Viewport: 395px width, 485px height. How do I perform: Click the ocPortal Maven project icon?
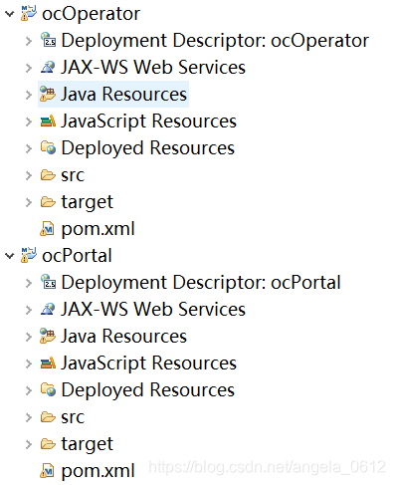(x=29, y=255)
